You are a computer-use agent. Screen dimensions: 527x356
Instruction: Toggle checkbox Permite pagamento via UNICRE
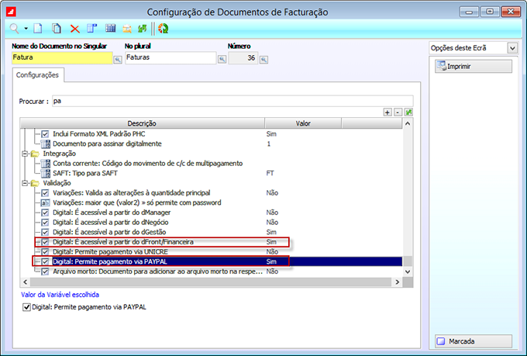point(45,252)
